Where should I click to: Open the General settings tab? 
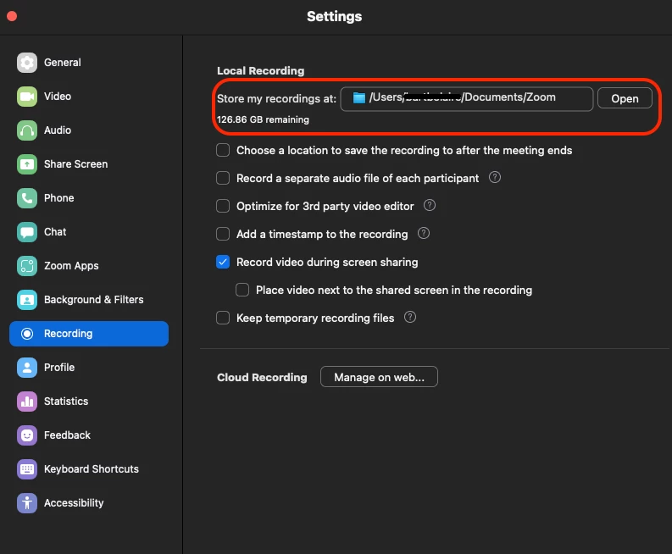point(89,63)
